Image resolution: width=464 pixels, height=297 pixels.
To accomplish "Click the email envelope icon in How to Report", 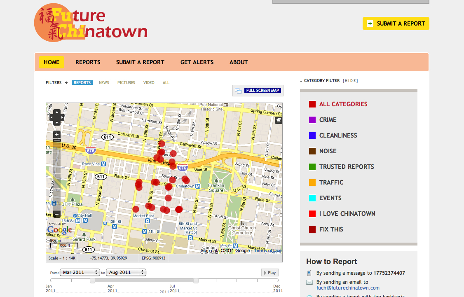I will [309, 282].
